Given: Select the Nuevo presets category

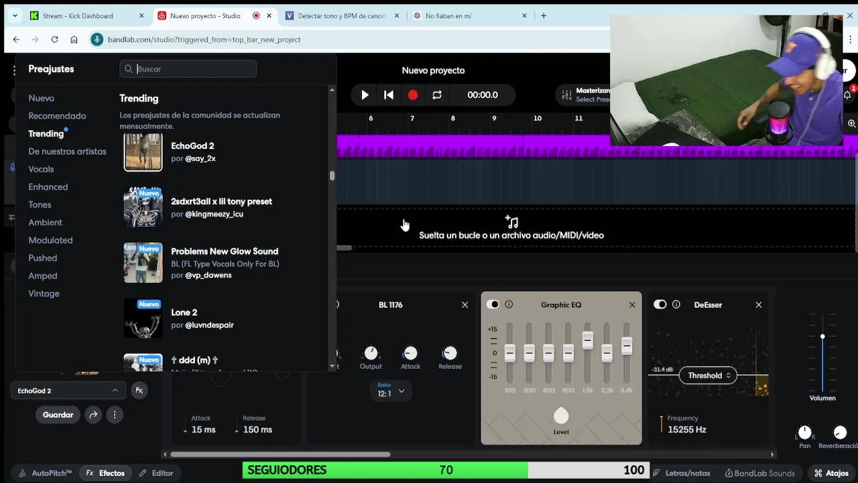Looking at the screenshot, I should (x=42, y=98).
